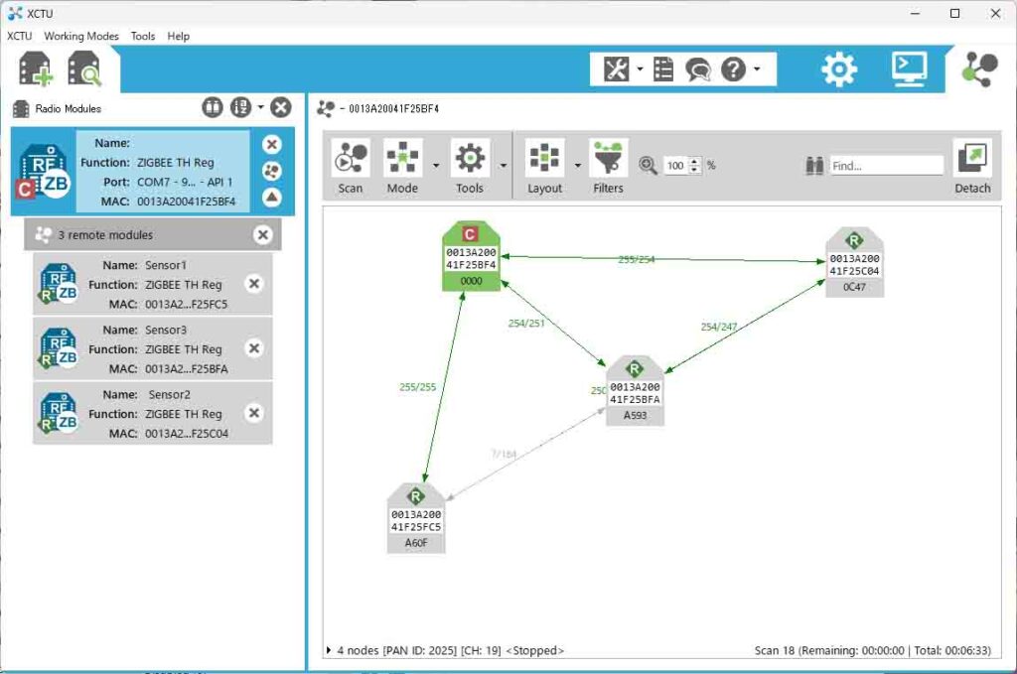Select remote module Sensor2
1017x674 pixels.
[153, 414]
